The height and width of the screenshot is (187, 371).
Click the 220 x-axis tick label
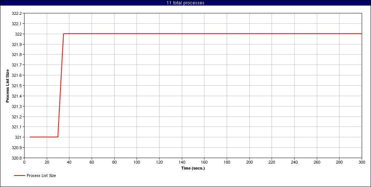[272, 162]
